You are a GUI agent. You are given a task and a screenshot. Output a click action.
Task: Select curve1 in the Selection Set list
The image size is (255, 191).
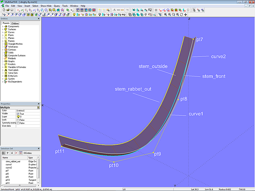click(x=9, y=164)
